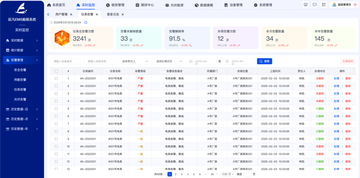Screen dimensions: 360x178
Task: Open the messages chat bubble icon
Action: point(315,5)
